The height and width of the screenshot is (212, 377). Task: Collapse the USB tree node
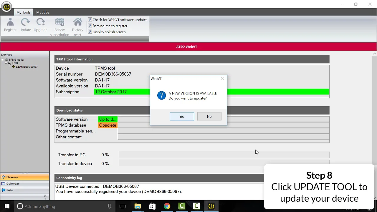pos(6,63)
